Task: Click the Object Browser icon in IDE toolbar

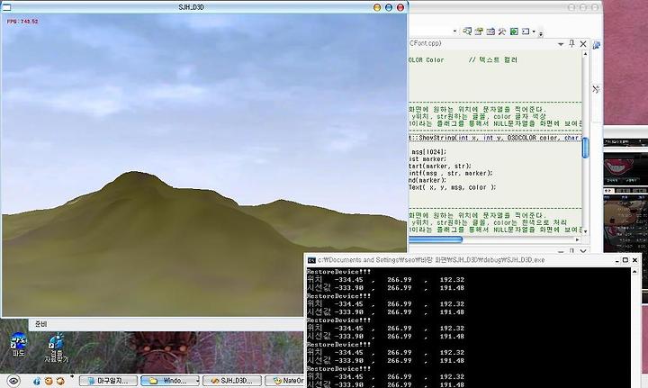Action: (467, 31)
